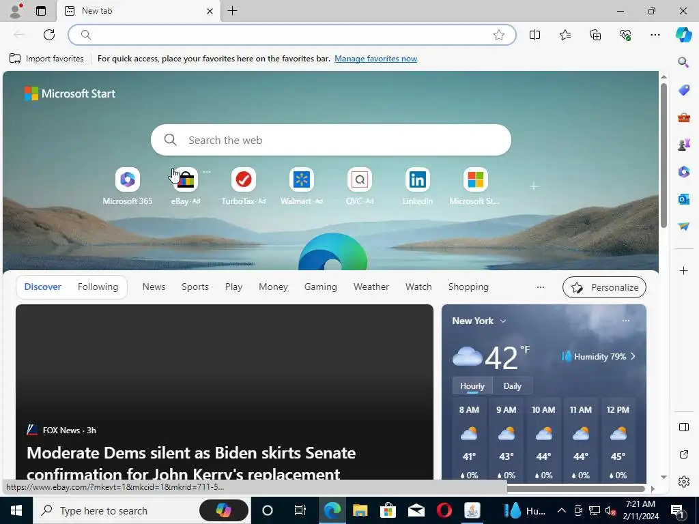Open weather card more options
Image resolution: width=699 pixels, height=524 pixels.
626,321
